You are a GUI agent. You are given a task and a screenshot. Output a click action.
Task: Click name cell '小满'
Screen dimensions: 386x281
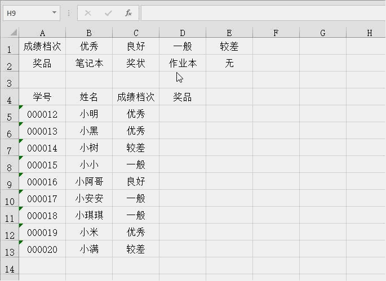coord(89,249)
